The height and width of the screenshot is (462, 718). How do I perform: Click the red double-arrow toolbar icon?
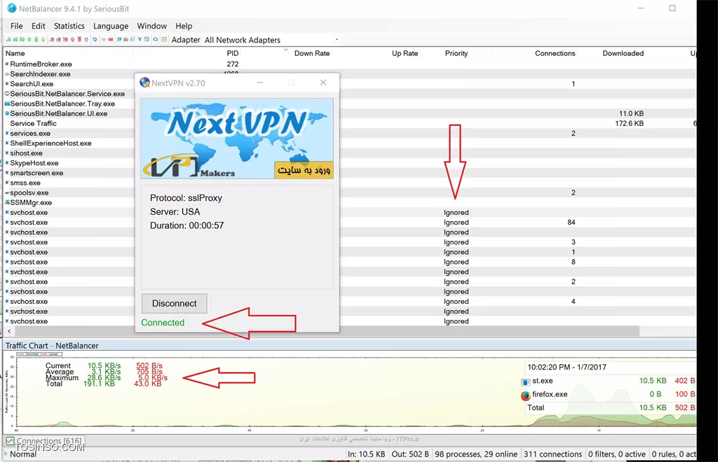coord(110,39)
